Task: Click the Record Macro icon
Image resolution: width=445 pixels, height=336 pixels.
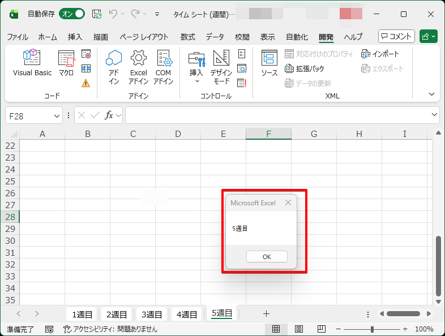Action: [x=86, y=54]
